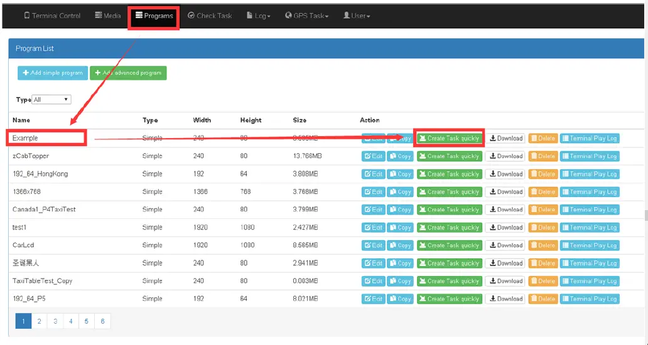
Task: Click Add simple program button
Action: click(x=53, y=73)
